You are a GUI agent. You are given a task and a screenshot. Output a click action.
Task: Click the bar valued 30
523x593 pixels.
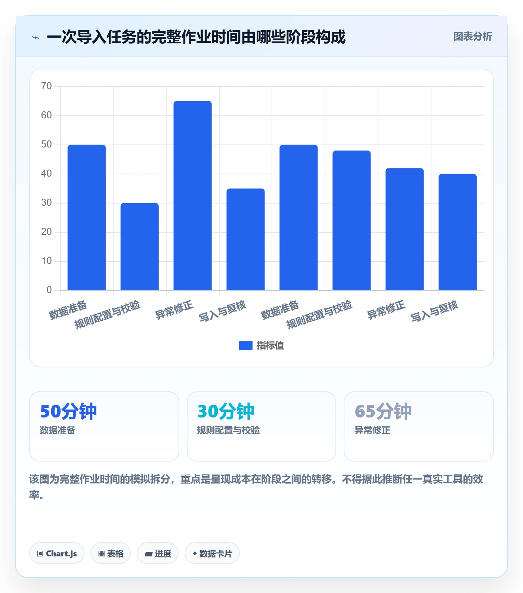[x=140, y=246]
